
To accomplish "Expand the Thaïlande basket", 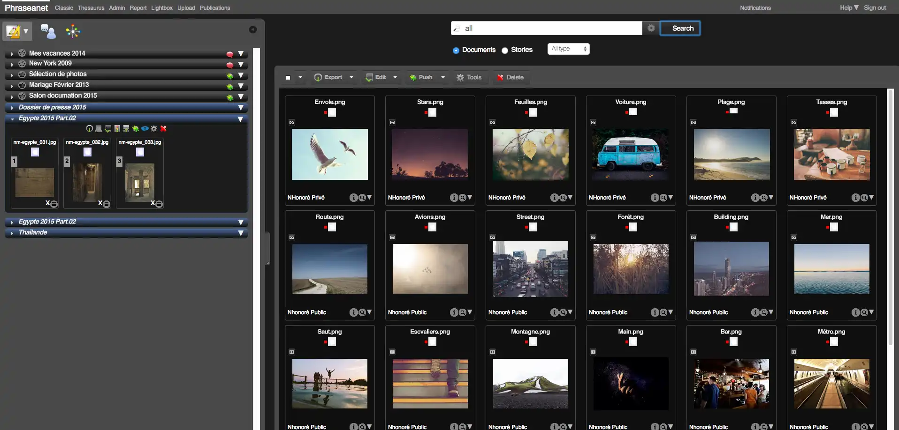I will coord(12,233).
